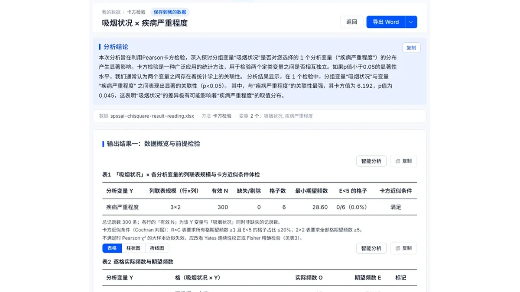Click the 导出 Word button

click(x=386, y=22)
